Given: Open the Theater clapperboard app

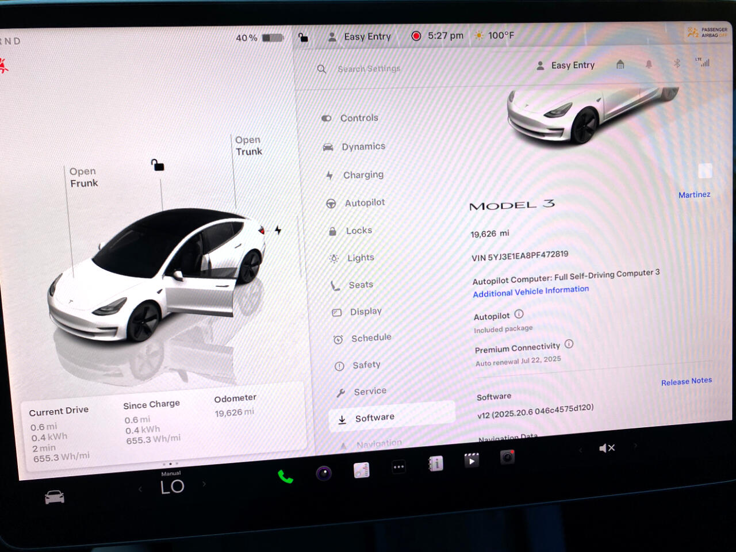Looking at the screenshot, I should tap(471, 460).
